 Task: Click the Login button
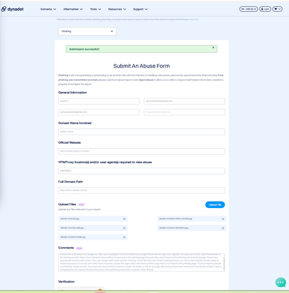[265, 9]
